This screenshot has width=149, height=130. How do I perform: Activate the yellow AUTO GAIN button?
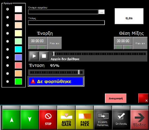point(66,120)
